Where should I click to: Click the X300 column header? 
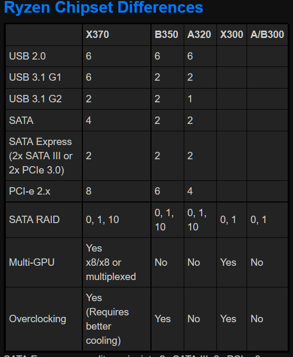pyautogui.click(x=232, y=35)
